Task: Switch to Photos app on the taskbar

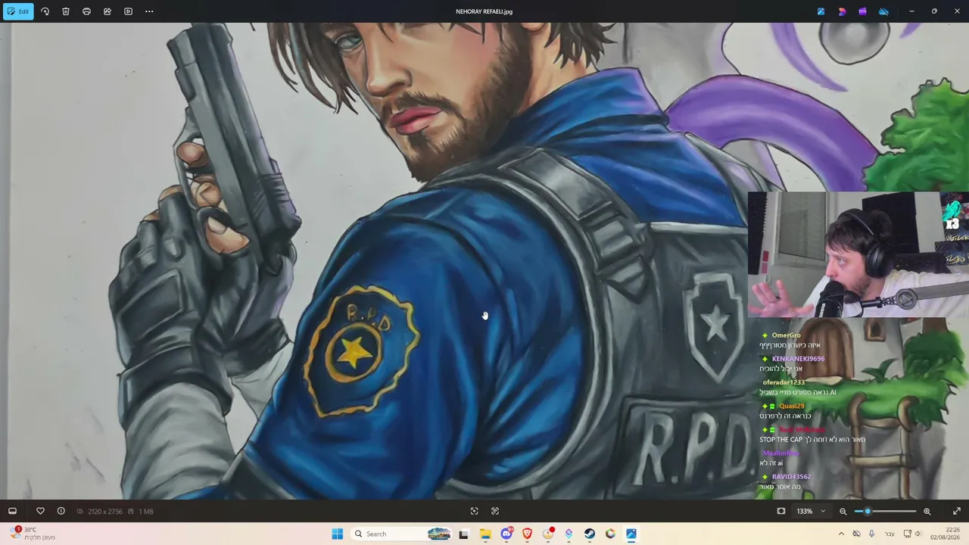Action: 631,534
